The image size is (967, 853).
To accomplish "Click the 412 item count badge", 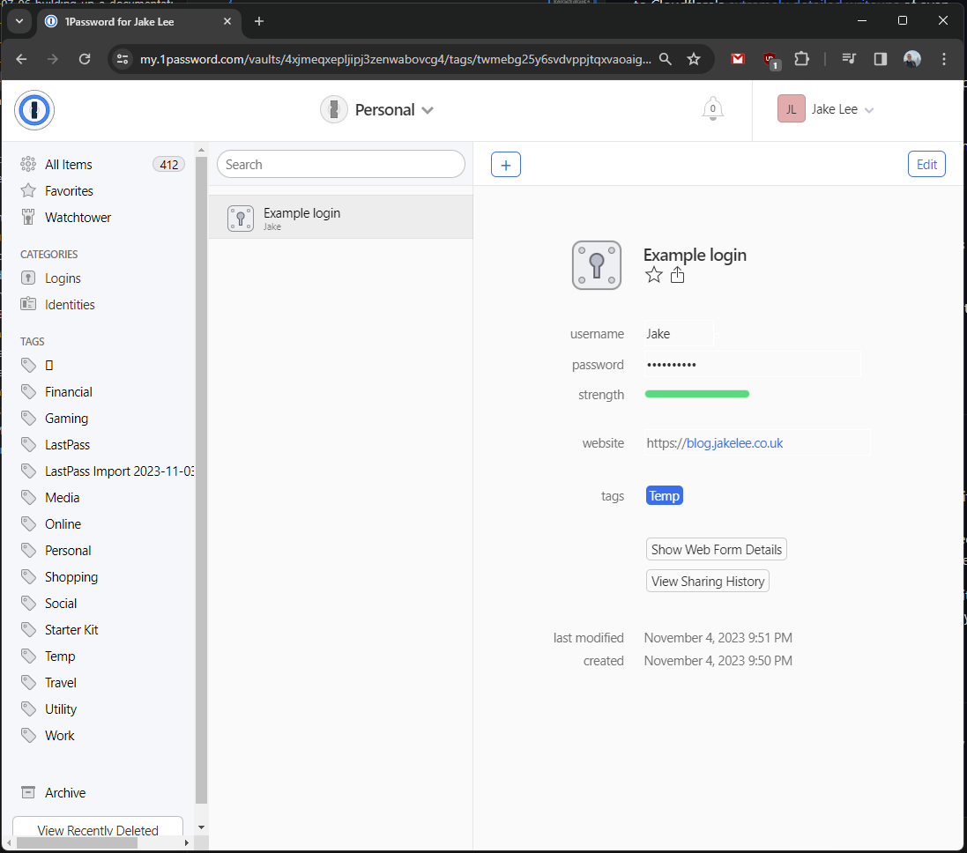I will (168, 165).
